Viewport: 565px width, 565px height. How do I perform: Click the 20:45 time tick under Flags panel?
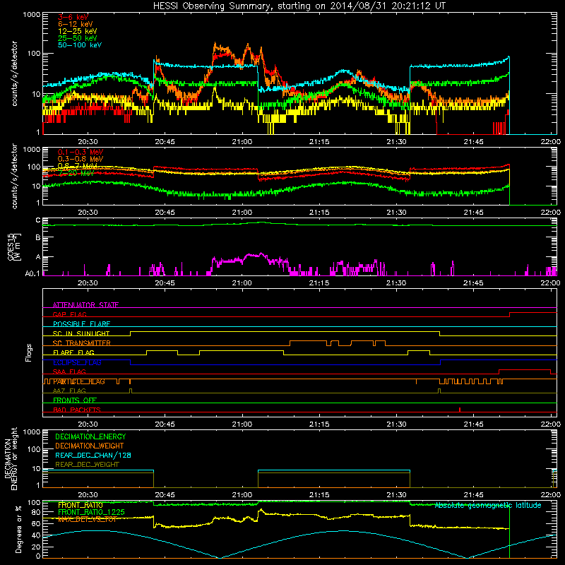[x=165, y=424]
